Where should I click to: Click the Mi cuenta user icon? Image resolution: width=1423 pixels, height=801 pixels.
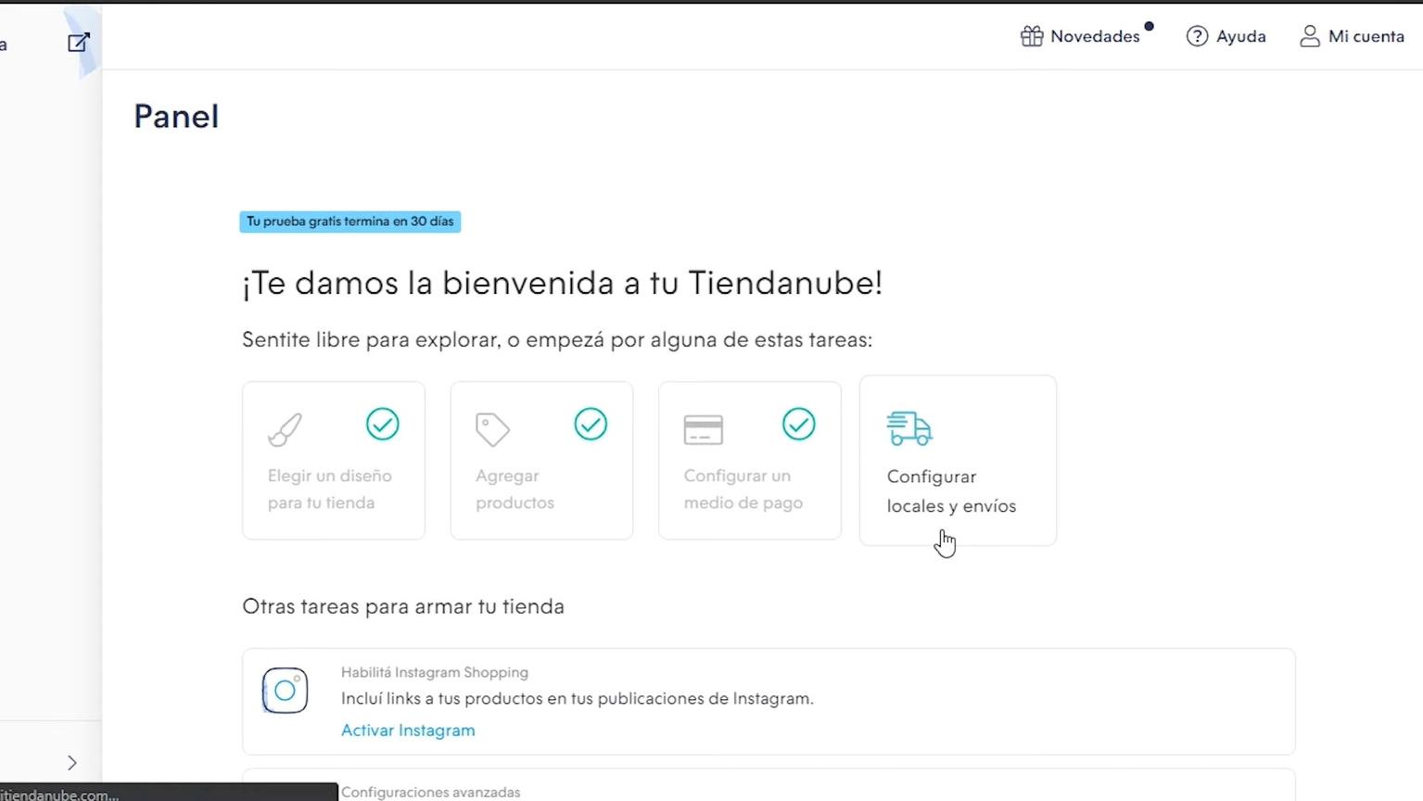tap(1309, 36)
